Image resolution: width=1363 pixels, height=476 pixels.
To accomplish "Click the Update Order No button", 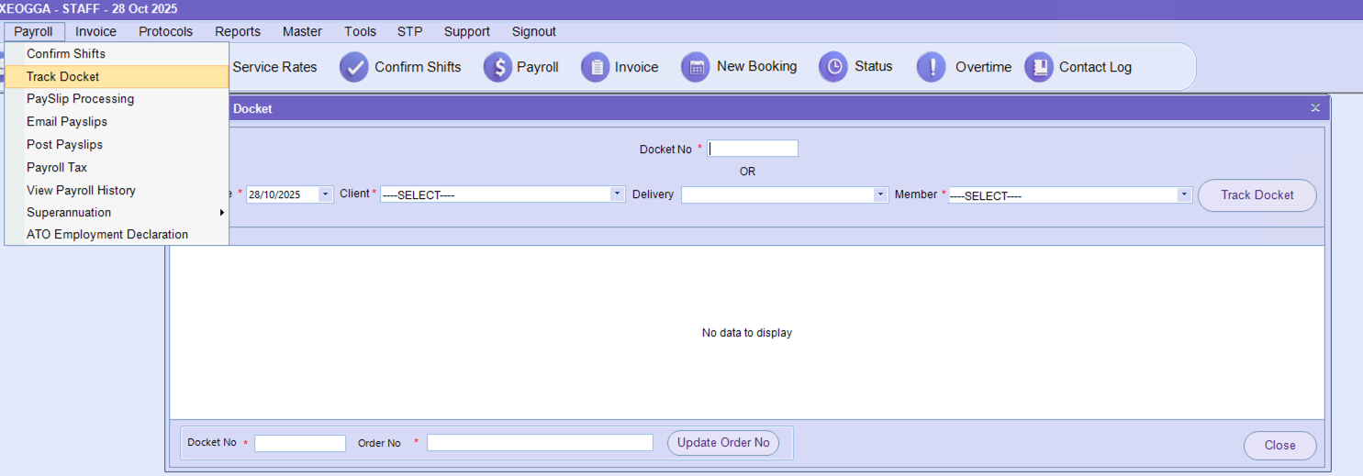I will click(x=723, y=443).
